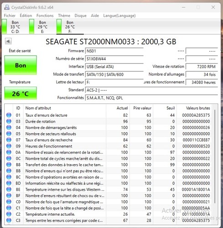
Task: Click the blue status icon for attribute BB
Action: point(9,171)
